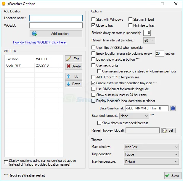Click the WOEID input field
Viewport: 183px width, 181px height.
[56, 25]
